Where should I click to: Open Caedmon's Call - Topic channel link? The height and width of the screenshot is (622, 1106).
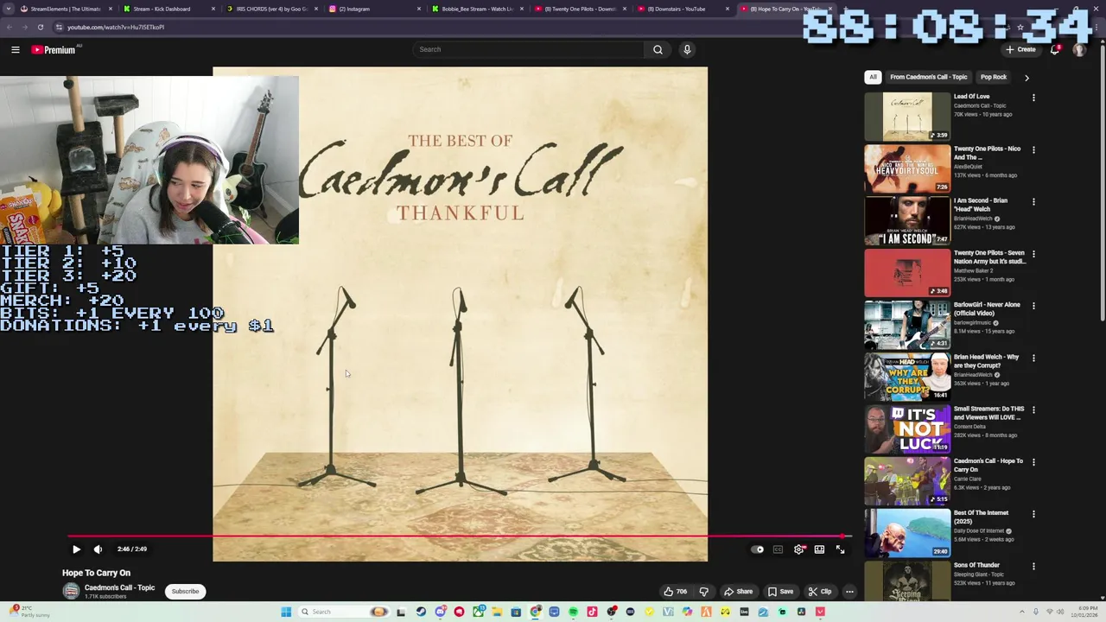coord(119,587)
